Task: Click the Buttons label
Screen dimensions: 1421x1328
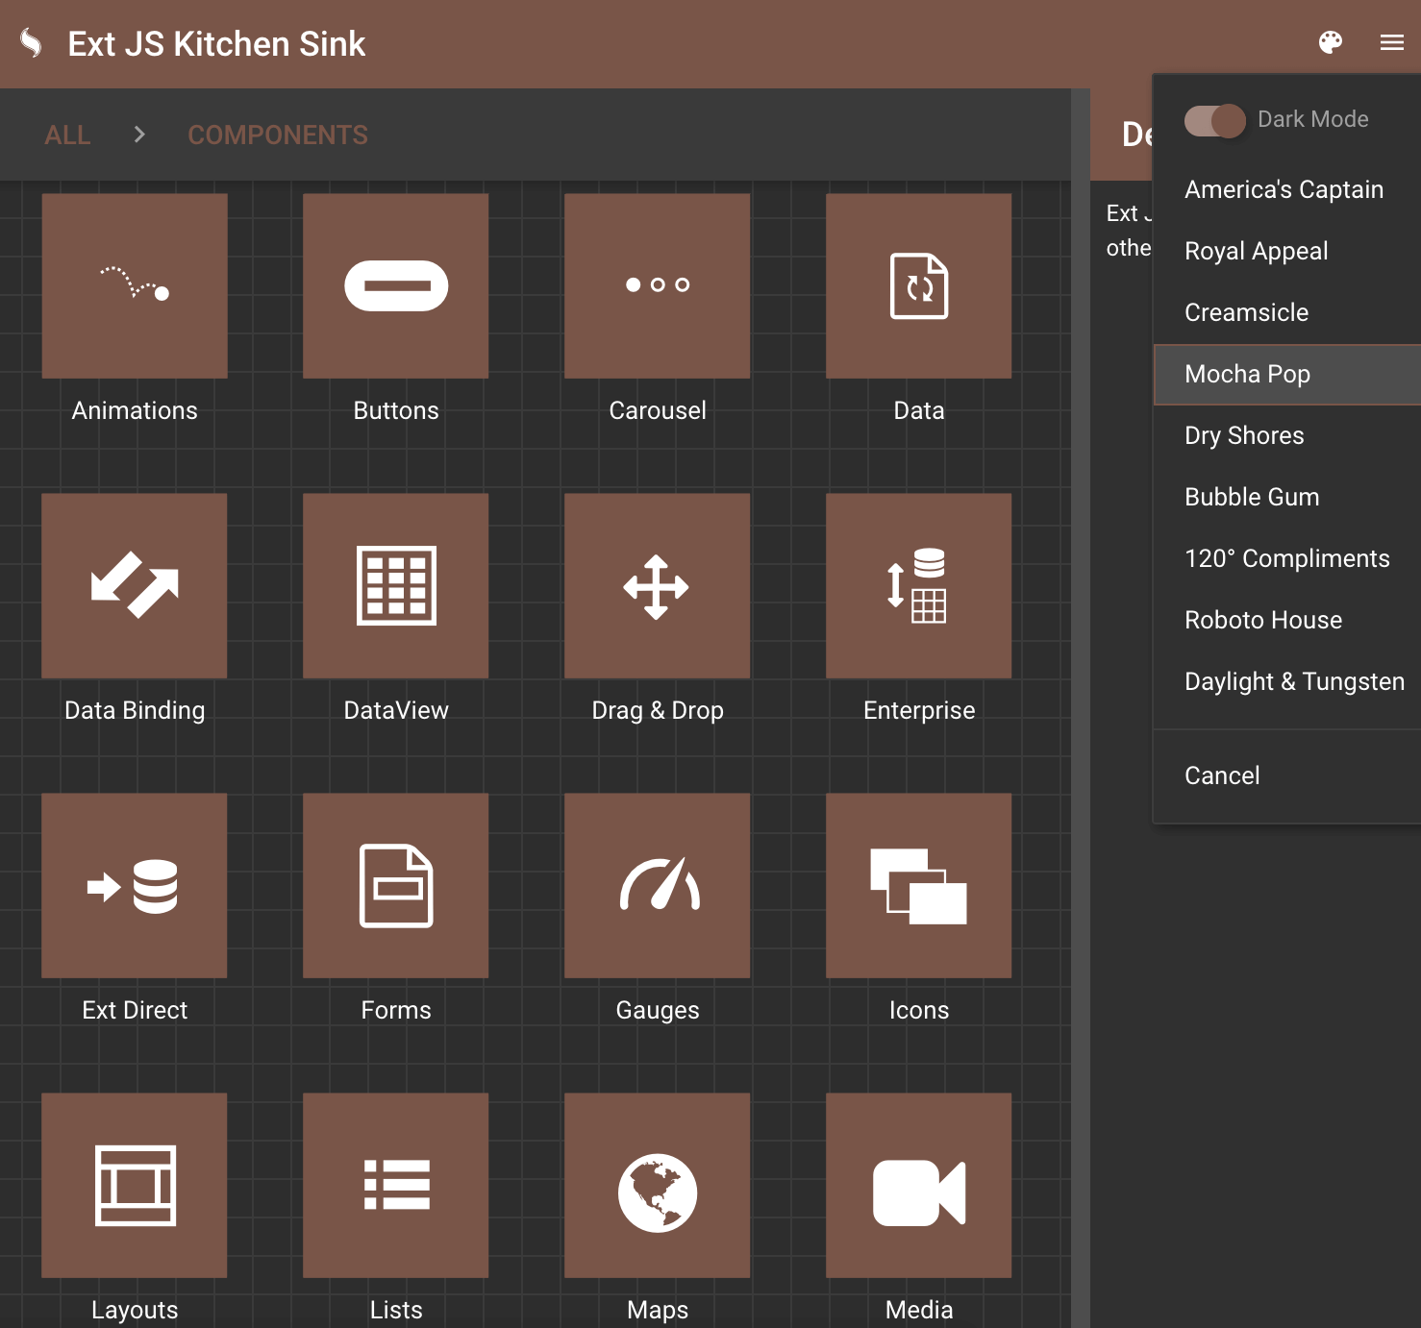Action: [396, 410]
